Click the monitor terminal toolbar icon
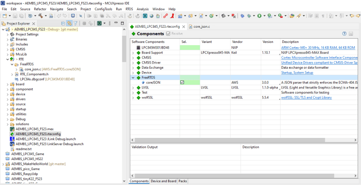 [73, 16]
